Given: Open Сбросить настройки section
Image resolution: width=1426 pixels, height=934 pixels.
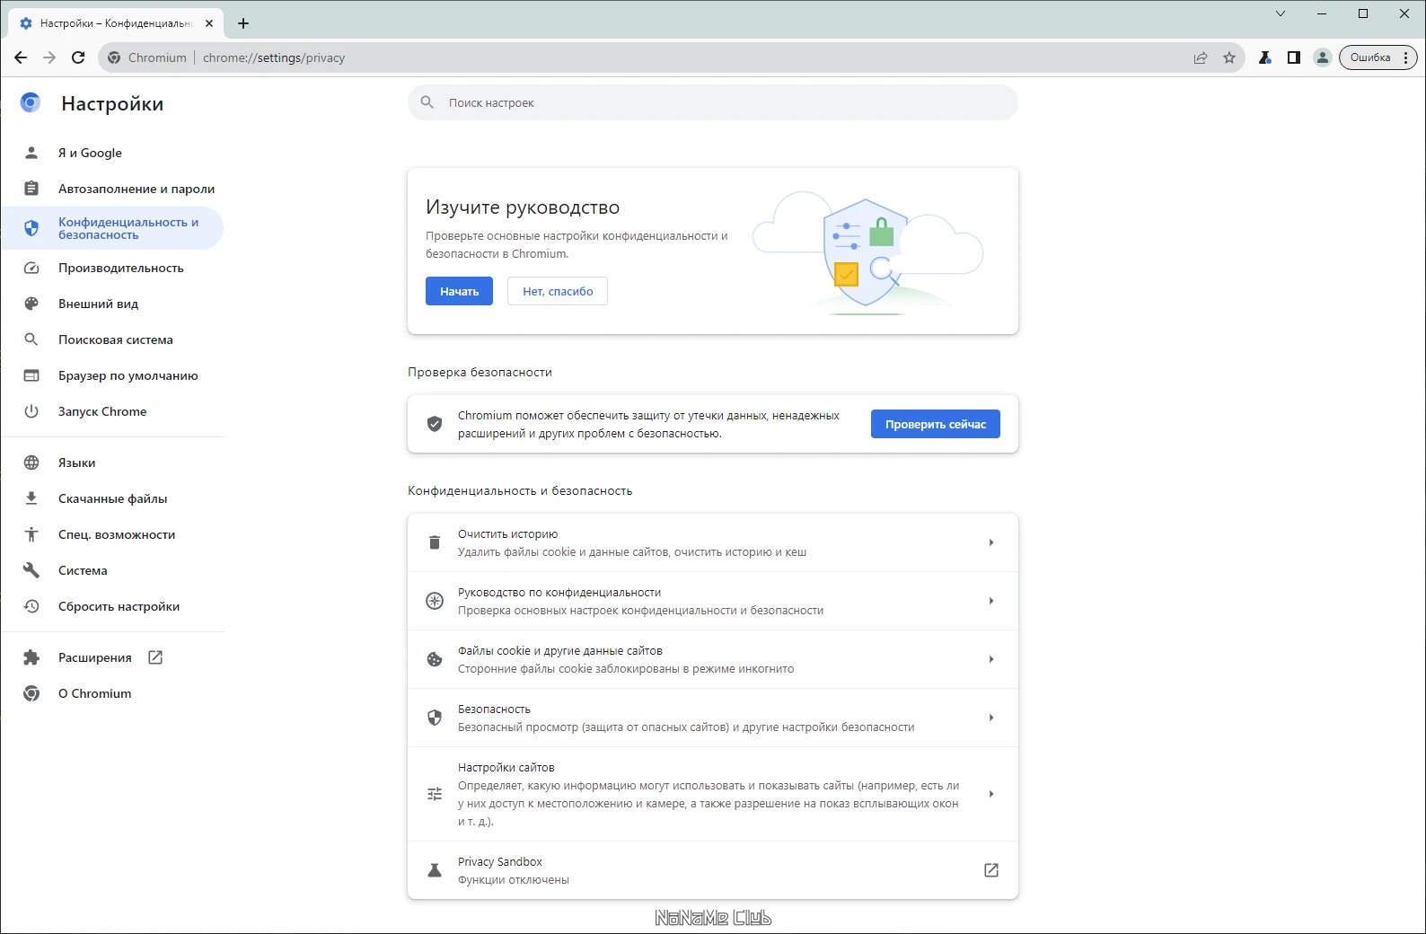Looking at the screenshot, I should coord(113,606).
